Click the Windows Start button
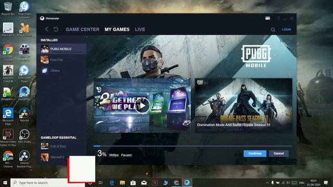 [x=5, y=182]
